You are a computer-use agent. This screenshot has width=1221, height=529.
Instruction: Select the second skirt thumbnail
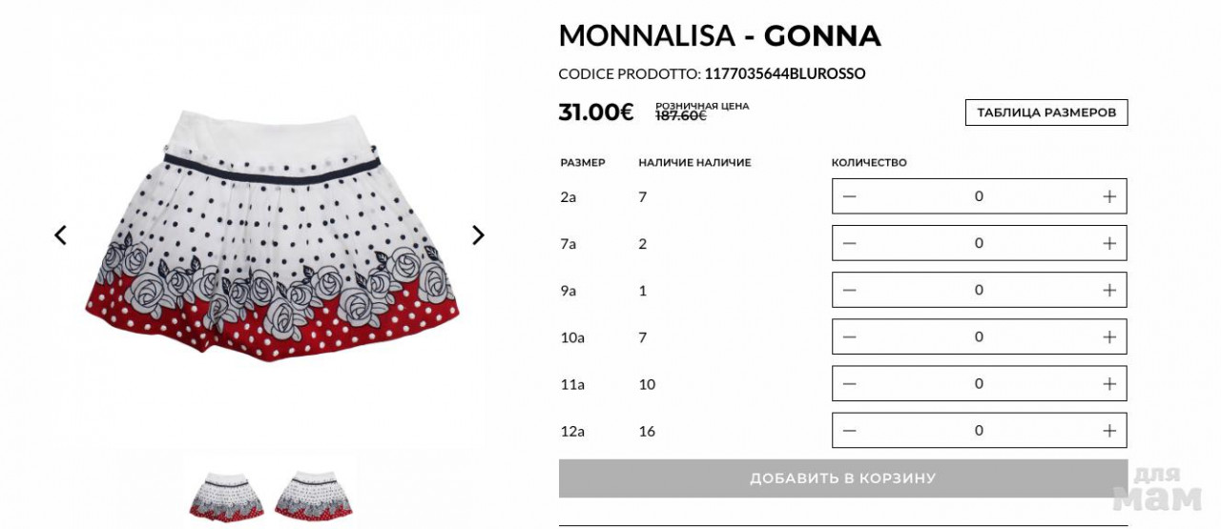click(313, 494)
